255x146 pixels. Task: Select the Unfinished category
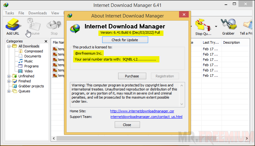[26, 76]
